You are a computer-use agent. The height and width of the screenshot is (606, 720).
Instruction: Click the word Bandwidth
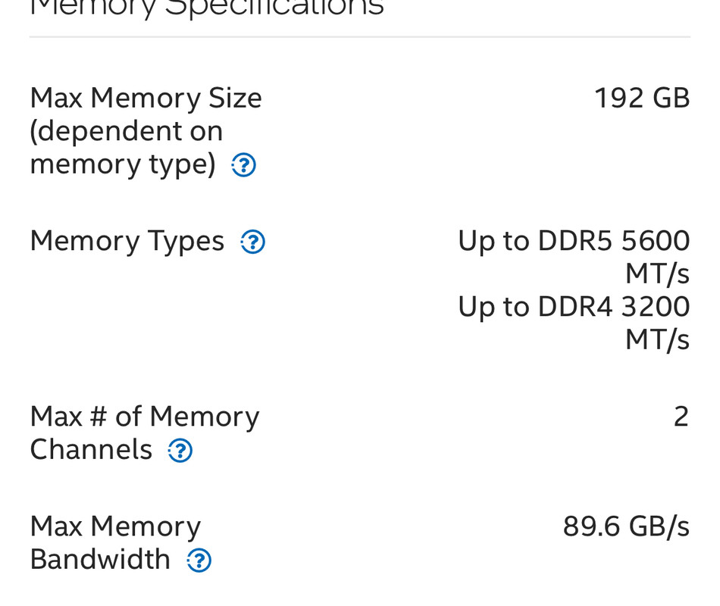(x=100, y=560)
